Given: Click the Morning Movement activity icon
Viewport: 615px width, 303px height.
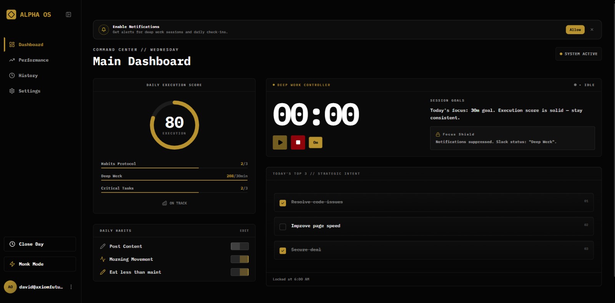Looking at the screenshot, I should point(103,259).
